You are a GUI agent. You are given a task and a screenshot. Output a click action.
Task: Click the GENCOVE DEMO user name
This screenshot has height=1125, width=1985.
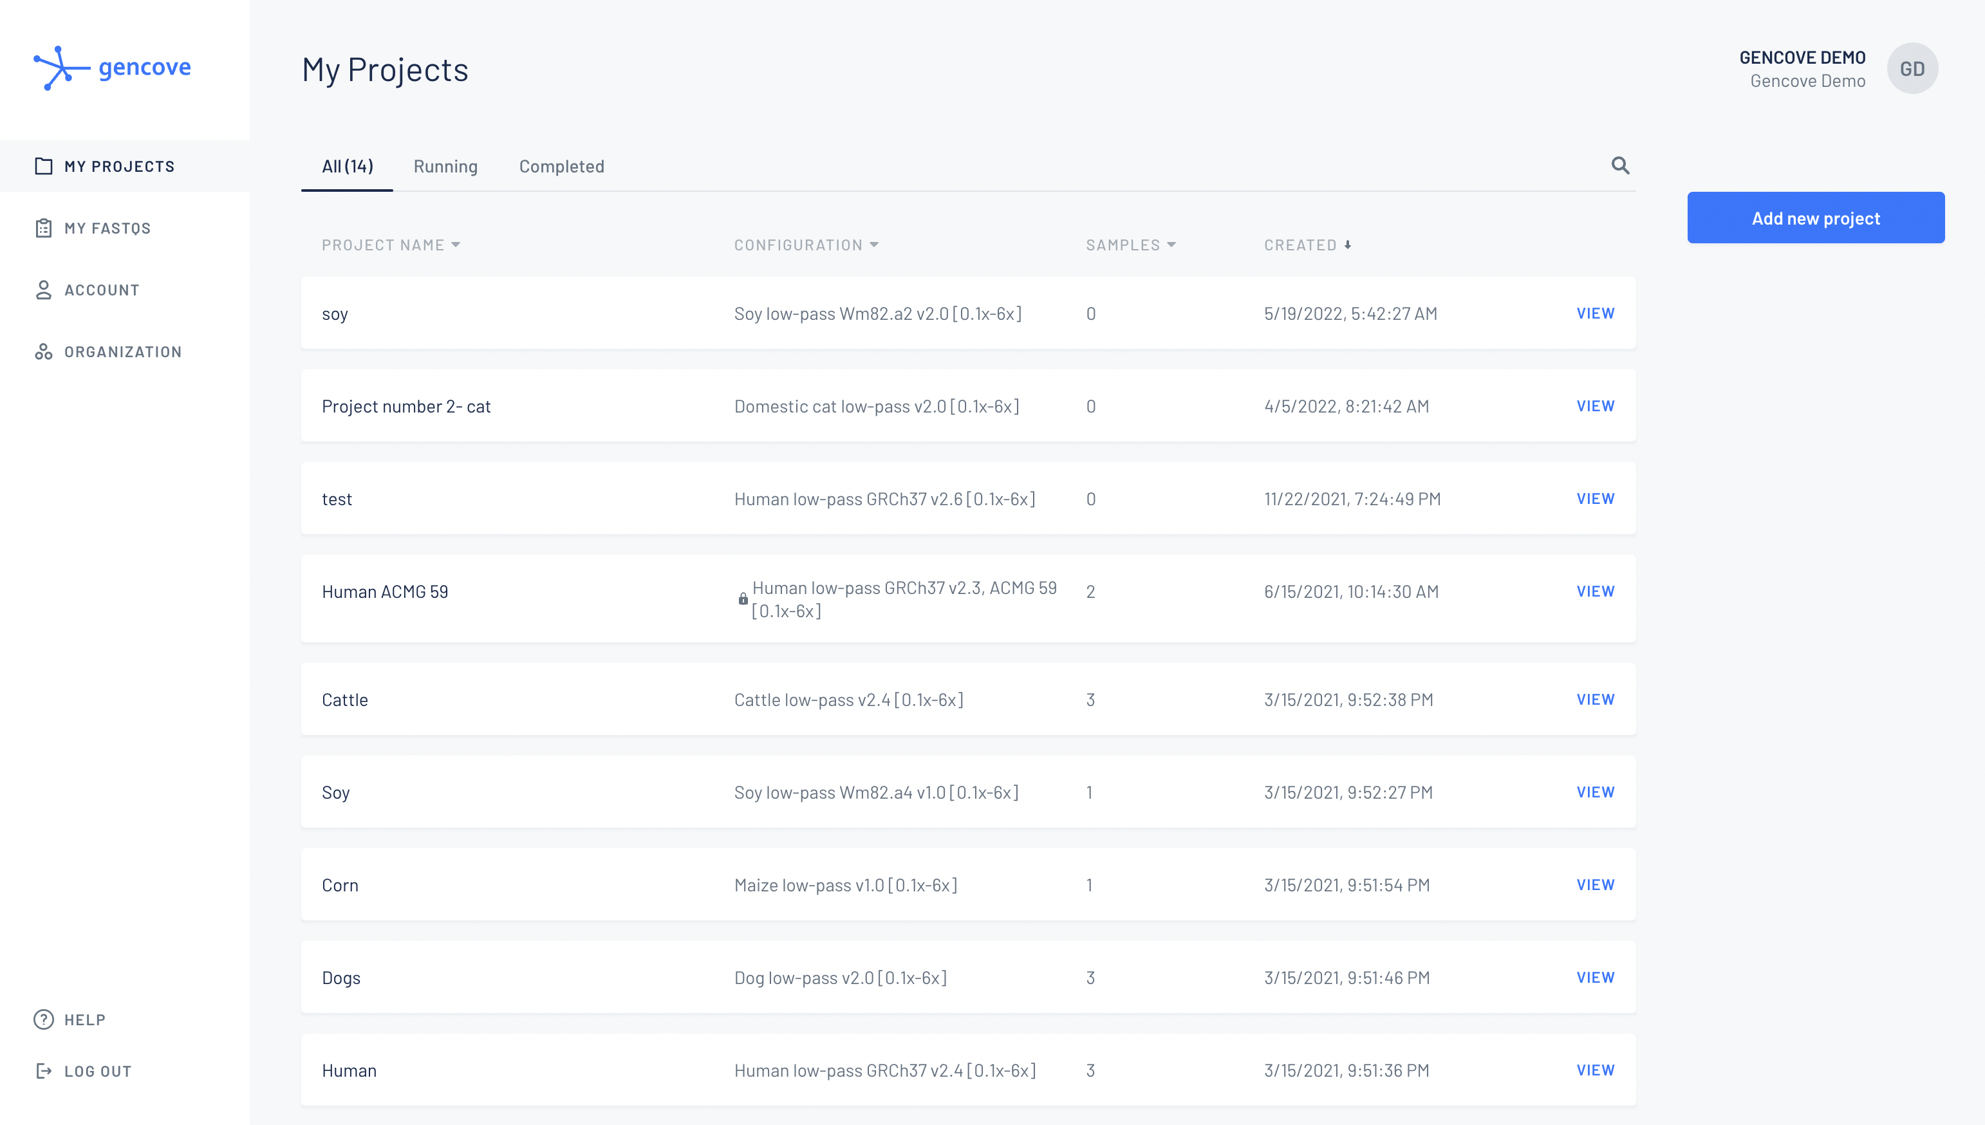pyautogui.click(x=1802, y=57)
